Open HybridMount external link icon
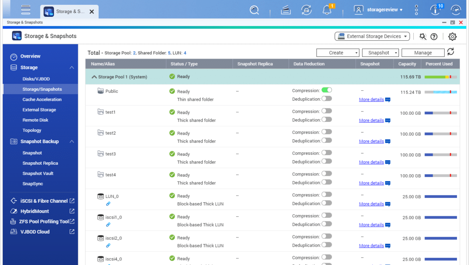Image resolution: width=469 pixels, height=265 pixels. coord(72,211)
